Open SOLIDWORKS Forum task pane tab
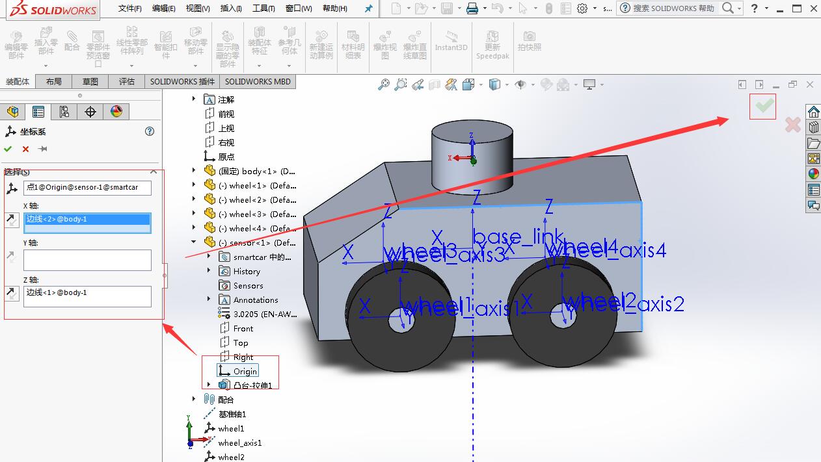Image resolution: width=821 pixels, height=462 pixels. pyautogui.click(x=813, y=205)
